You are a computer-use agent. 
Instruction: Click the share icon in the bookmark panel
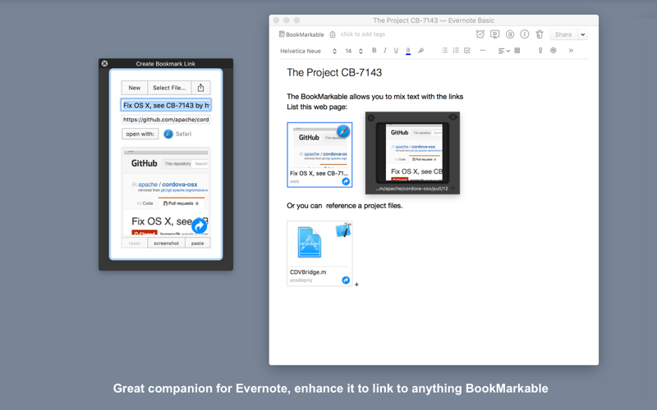200,88
